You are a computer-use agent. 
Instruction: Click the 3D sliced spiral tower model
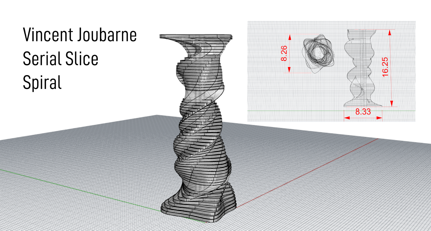[198, 128]
